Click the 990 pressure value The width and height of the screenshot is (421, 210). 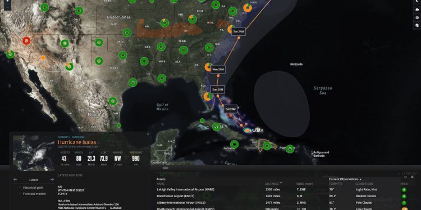tap(136, 158)
